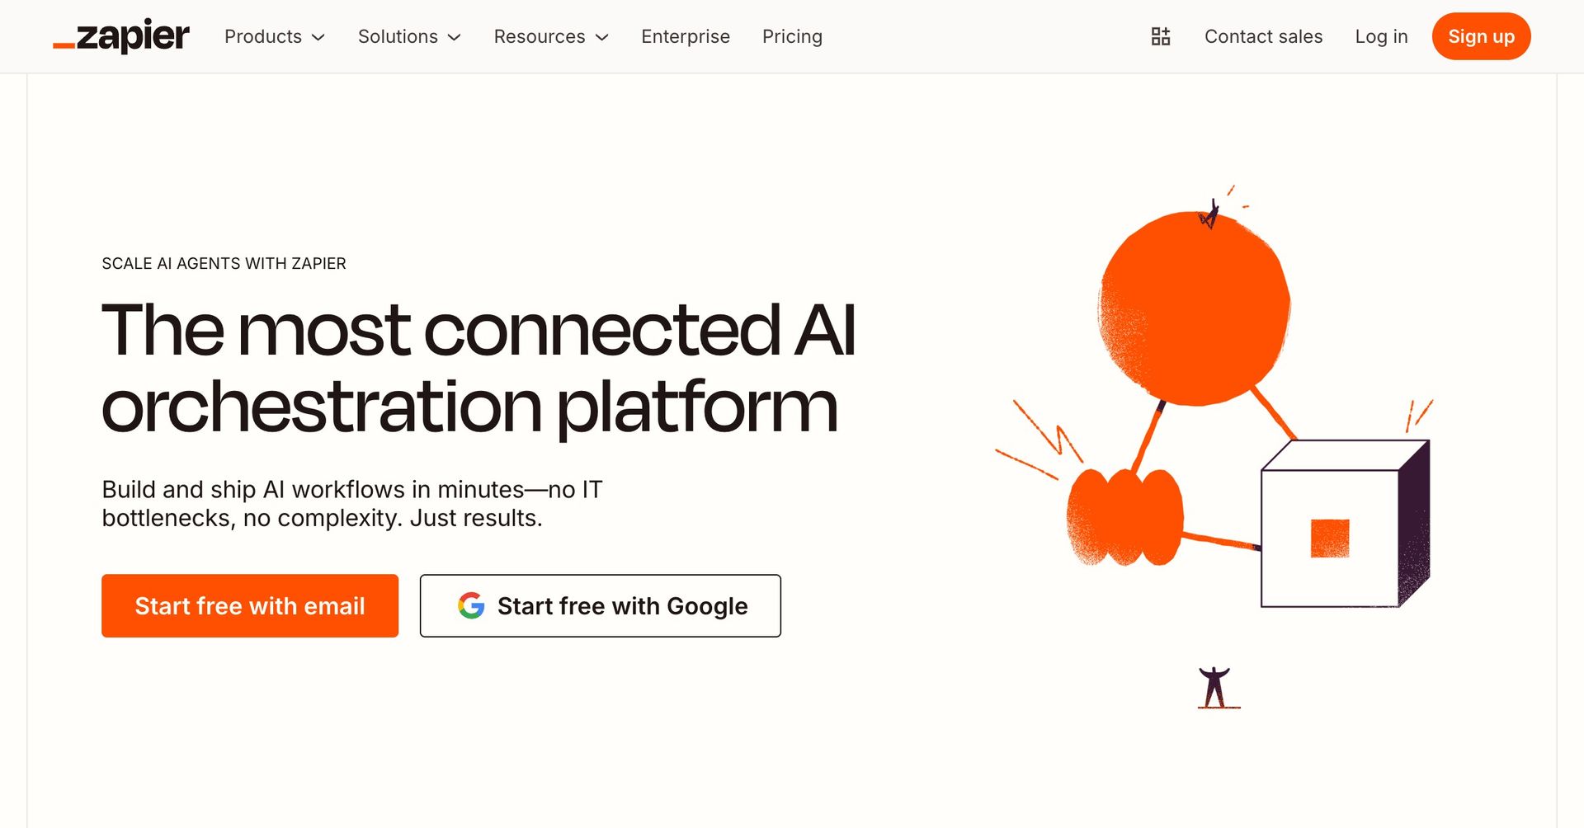
Task: Click the Google G icon
Action: (471, 605)
